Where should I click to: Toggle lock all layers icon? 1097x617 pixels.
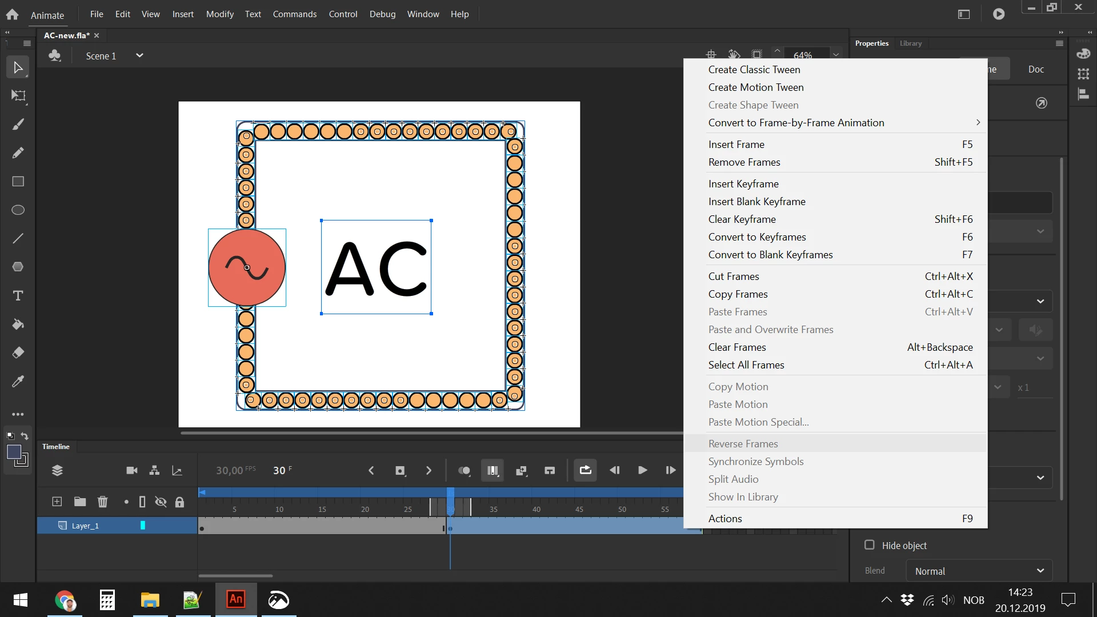(179, 502)
